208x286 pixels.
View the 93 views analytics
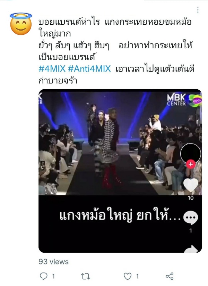(x=53, y=262)
